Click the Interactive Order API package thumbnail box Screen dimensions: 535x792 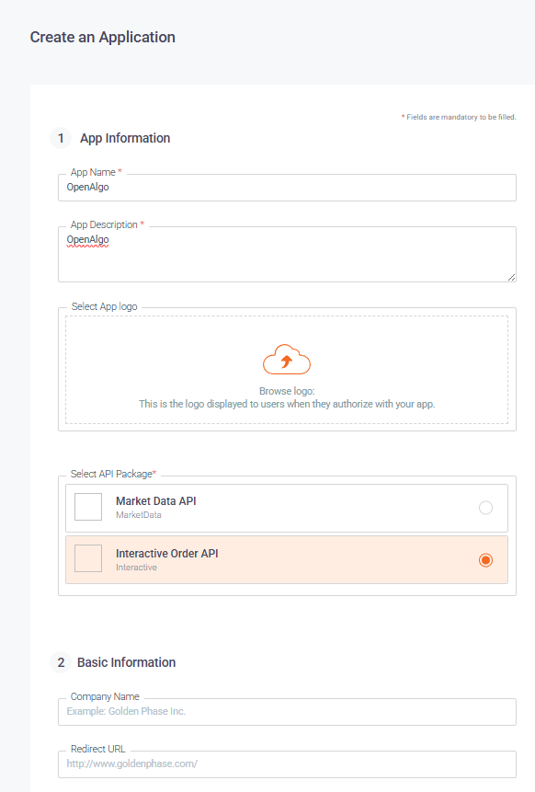tap(88, 558)
